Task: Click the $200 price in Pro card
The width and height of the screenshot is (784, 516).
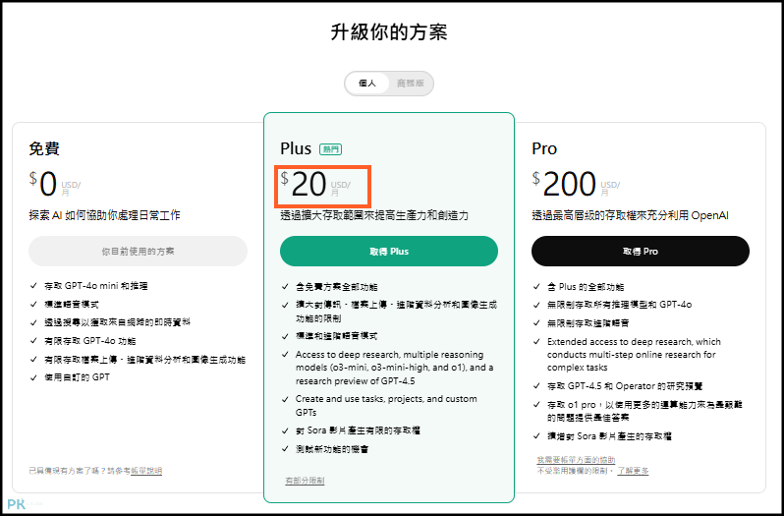Action: click(564, 184)
